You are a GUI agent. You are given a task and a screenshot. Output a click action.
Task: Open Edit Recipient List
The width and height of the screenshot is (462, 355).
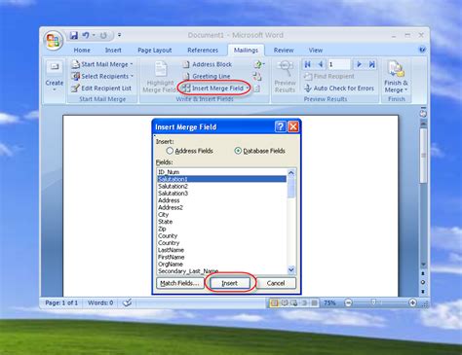101,89
